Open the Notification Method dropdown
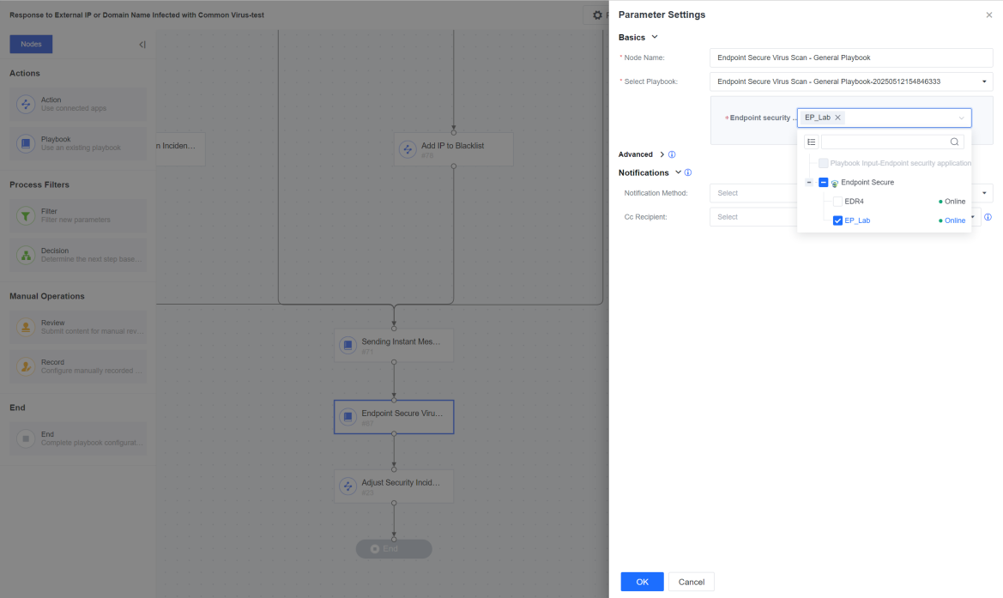 click(x=984, y=193)
